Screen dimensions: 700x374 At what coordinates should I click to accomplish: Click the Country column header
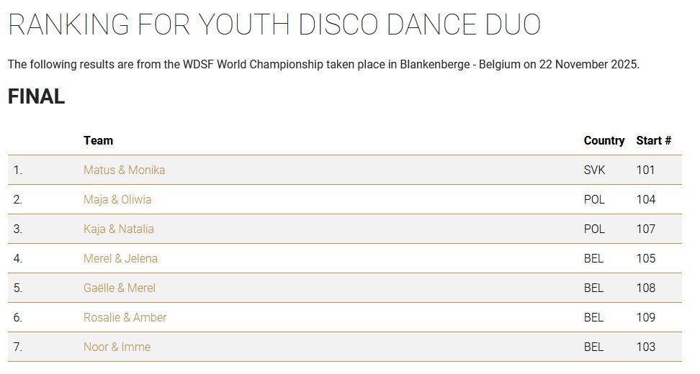[603, 140]
